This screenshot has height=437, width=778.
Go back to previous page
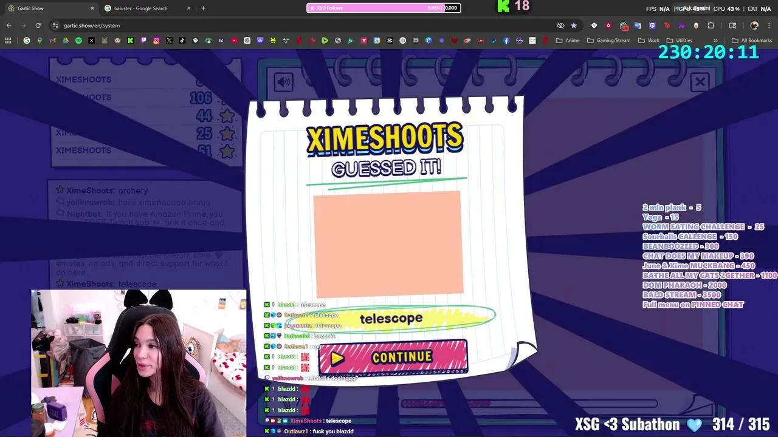pos(9,25)
